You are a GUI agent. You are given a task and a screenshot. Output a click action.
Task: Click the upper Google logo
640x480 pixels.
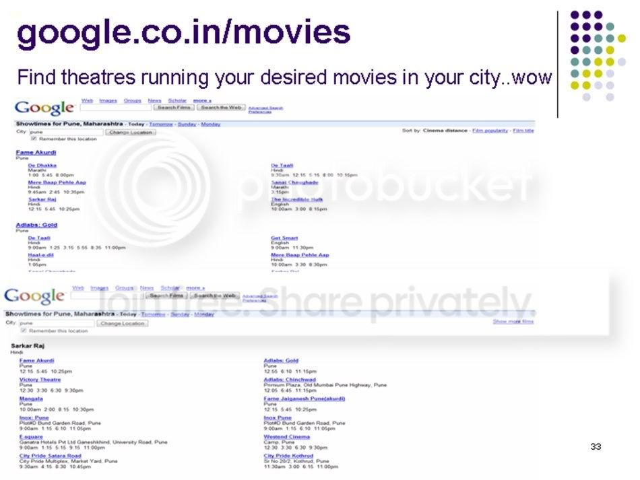[44, 108]
